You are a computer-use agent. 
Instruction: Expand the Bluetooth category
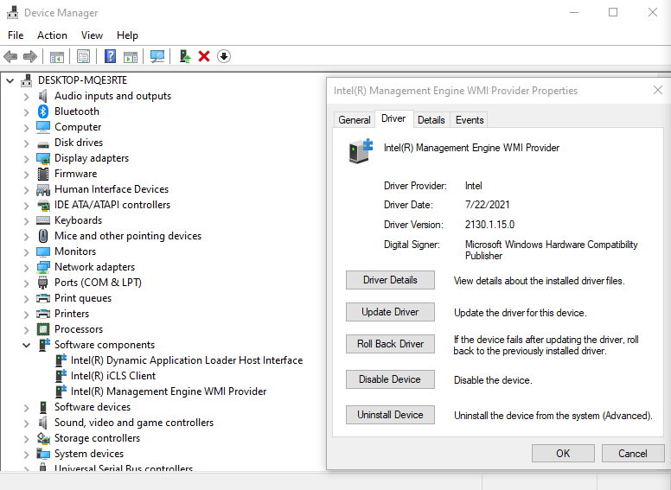click(27, 112)
